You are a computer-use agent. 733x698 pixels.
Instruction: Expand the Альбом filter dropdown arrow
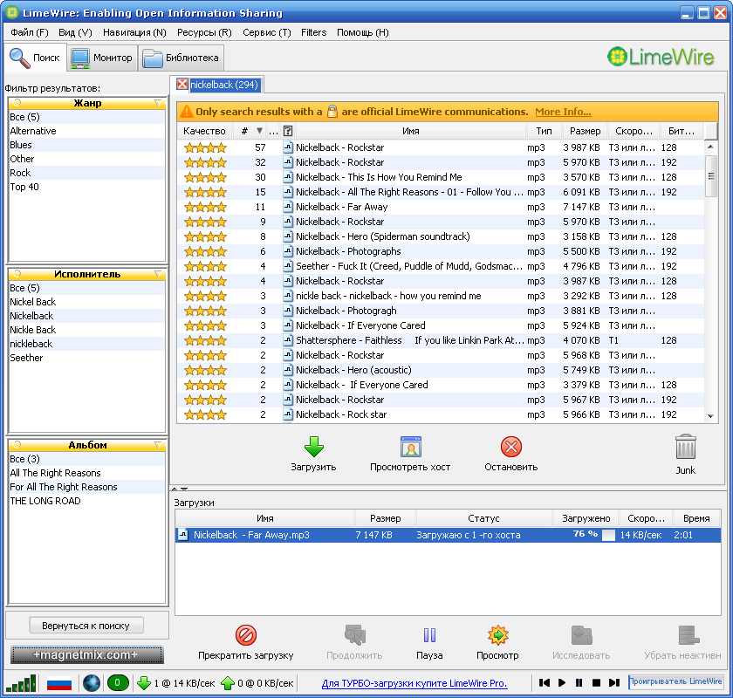click(158, 445)
